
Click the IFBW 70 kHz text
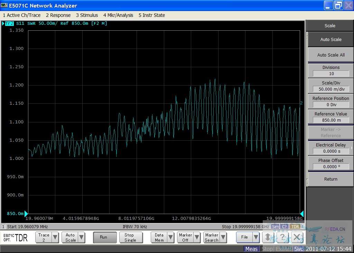135,227
